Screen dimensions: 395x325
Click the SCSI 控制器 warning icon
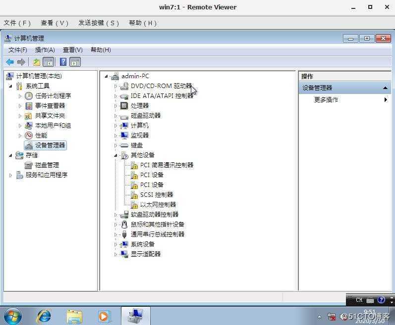tap(134, 195)
